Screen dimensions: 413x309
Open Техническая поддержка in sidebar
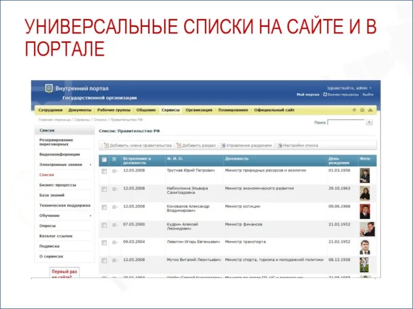[65, 205]
